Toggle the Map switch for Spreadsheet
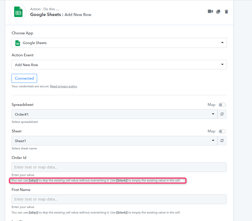Screen dimensions: 252x221 pyautogui.click(x=222, y=105)
